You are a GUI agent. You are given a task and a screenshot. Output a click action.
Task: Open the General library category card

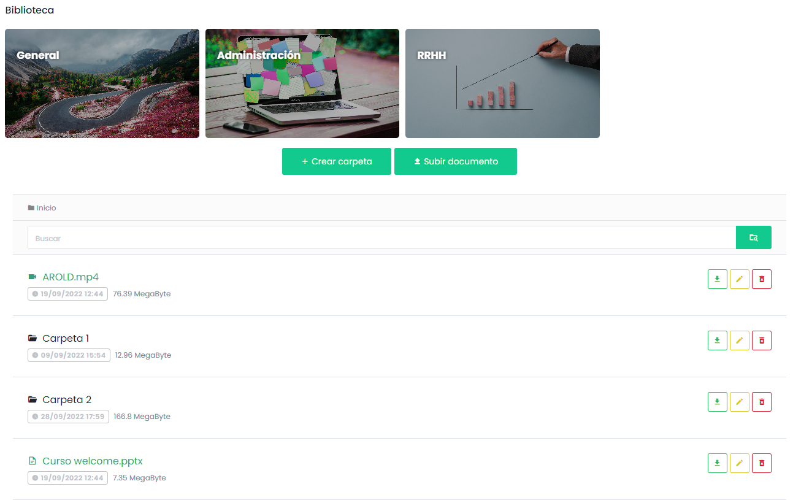coord(102,83)
